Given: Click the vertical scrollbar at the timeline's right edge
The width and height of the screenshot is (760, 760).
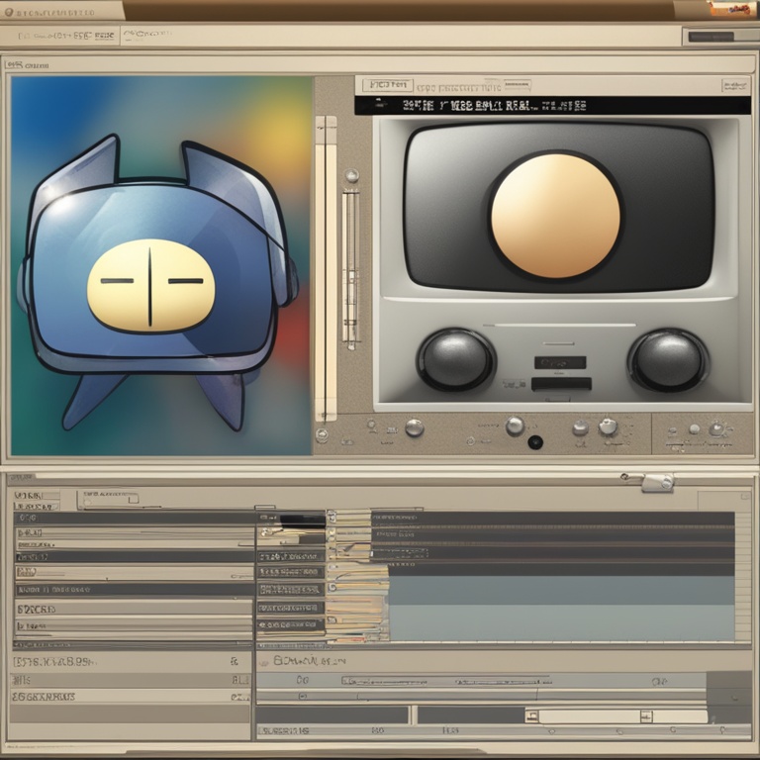Looking at the screenshot, I should (x=742, y=577).
